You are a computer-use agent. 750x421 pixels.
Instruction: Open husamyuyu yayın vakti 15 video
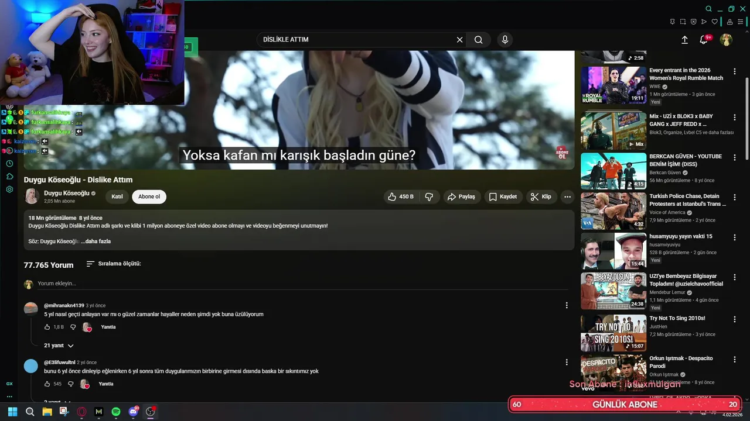pos(613,251)
